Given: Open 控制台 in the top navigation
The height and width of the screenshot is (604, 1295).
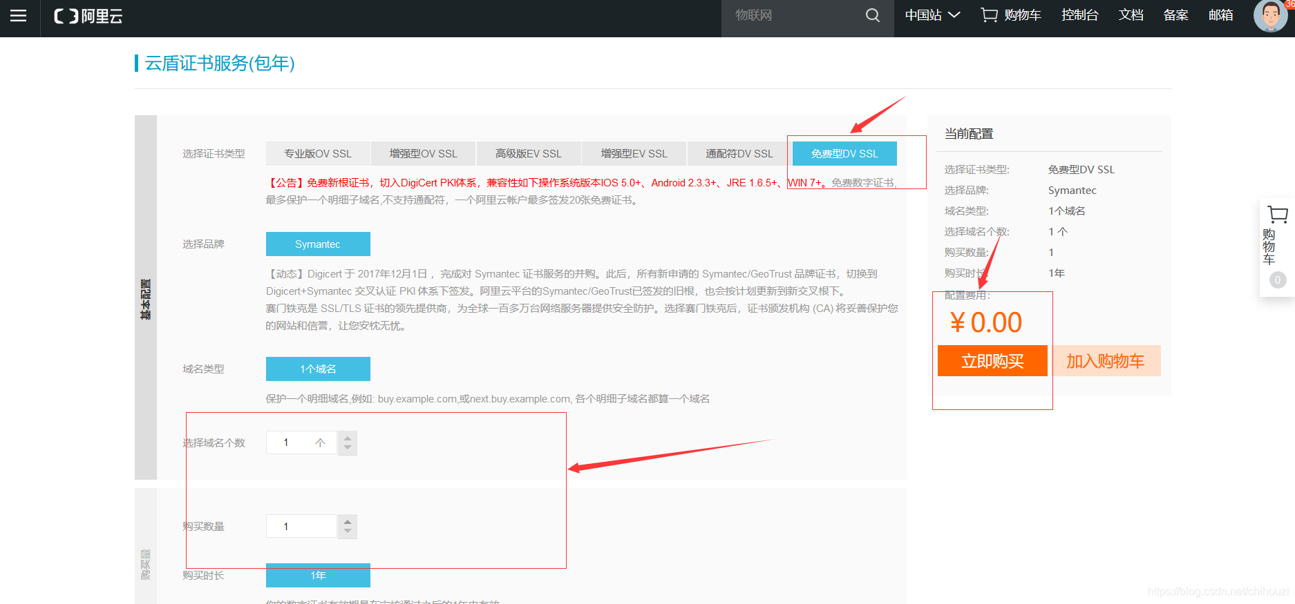Looking at the screenshot, I should 1080,15.
